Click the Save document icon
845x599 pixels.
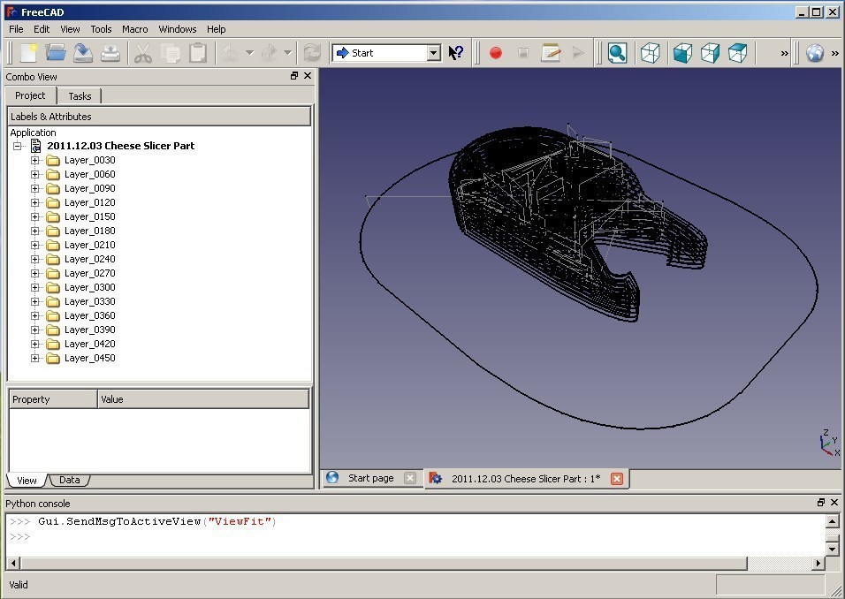tap(80, 53)
